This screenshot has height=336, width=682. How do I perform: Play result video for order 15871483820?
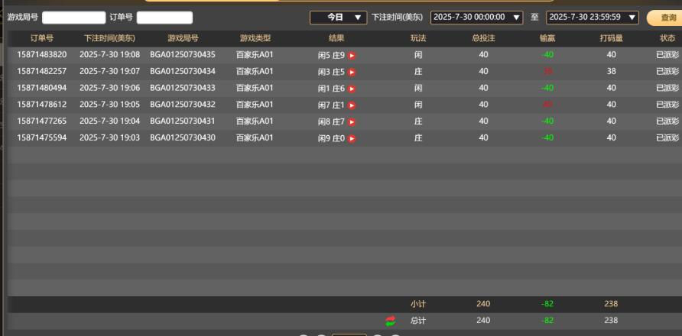(x=352, y=55)
